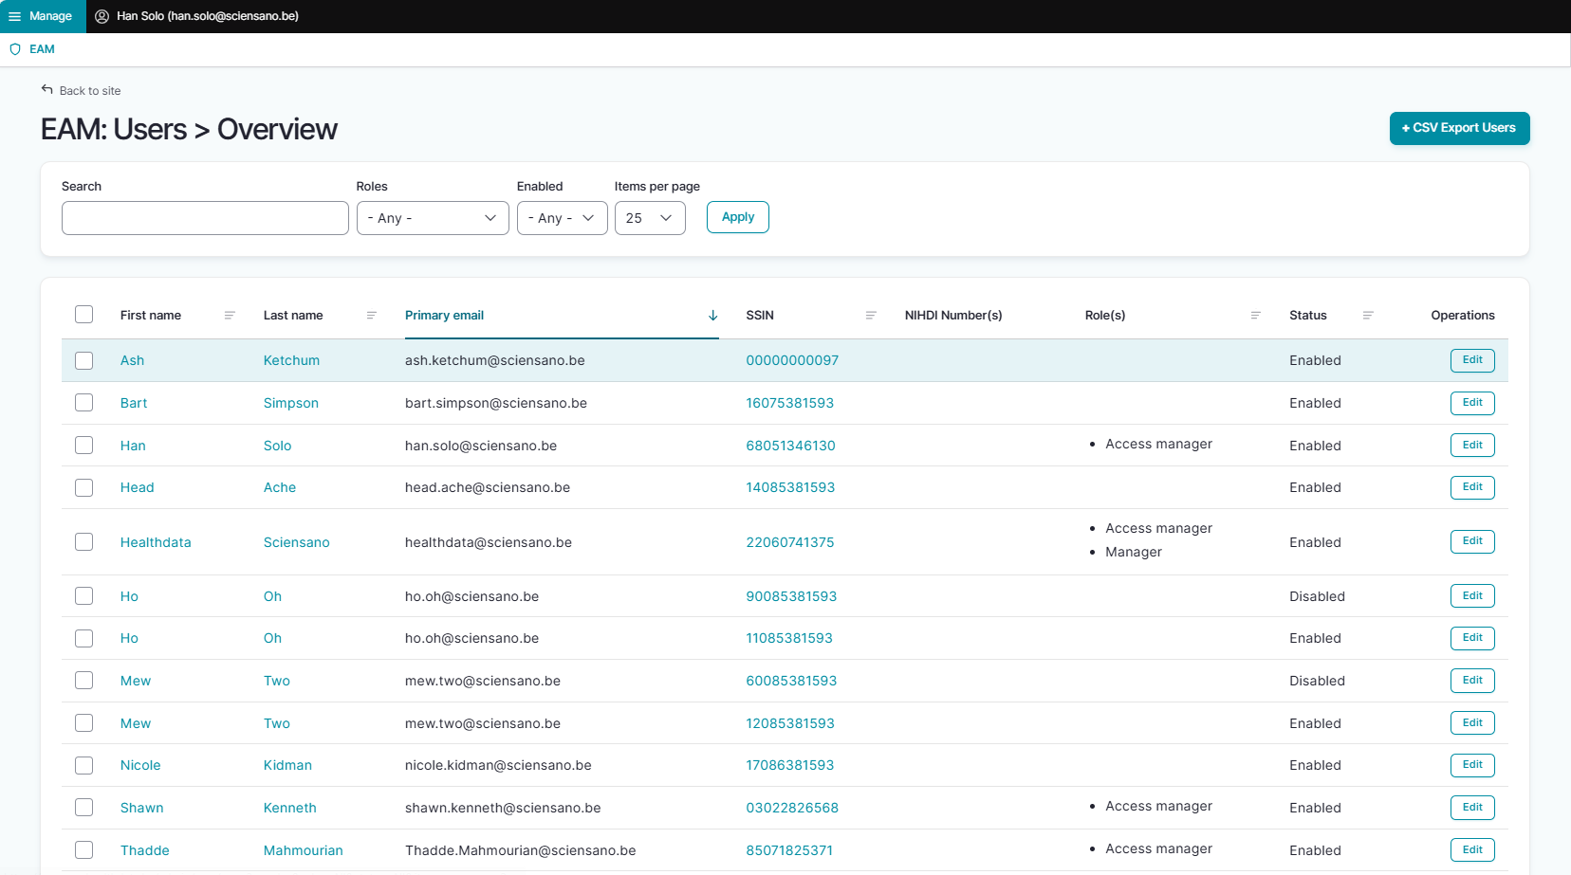Screen dimensions: 1571x875
Task: Open the Items per page dropdown
Action: (x=650, y=218)
